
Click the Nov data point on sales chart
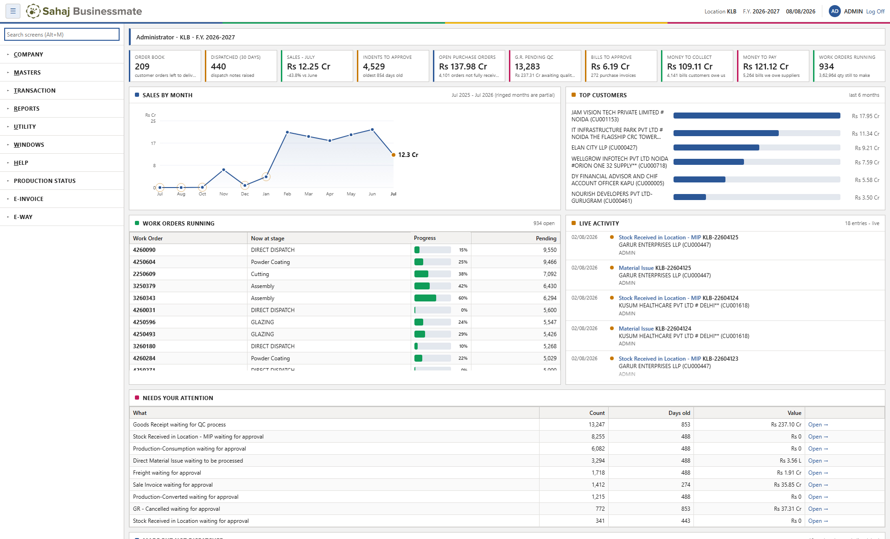(224, 170)
